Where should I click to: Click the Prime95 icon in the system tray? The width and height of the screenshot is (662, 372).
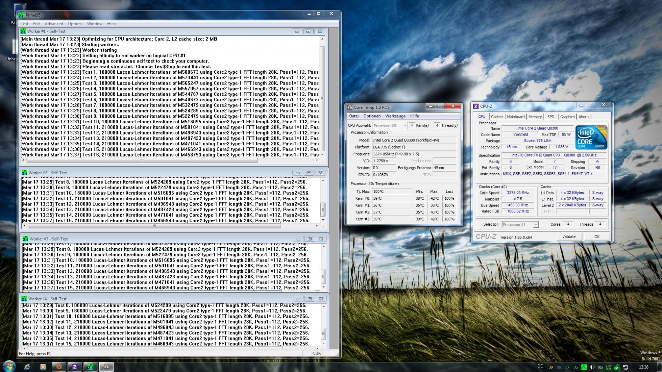coord(584,367)
